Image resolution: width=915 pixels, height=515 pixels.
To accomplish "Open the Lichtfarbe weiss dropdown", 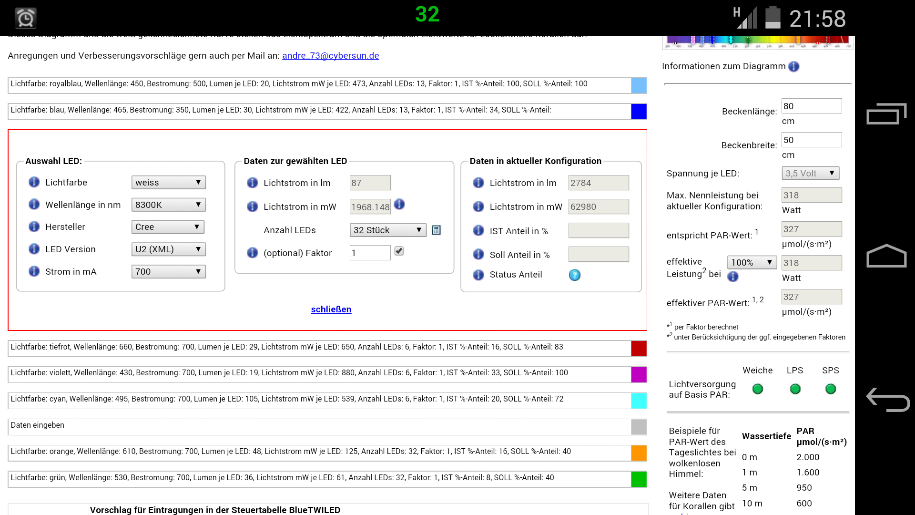I will click(x=168, y=183).
